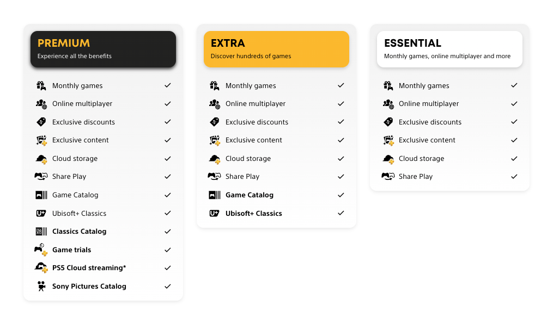Click the checkmark beside Premium Monthly games
The image size is (553, 324).
[168, 86]
